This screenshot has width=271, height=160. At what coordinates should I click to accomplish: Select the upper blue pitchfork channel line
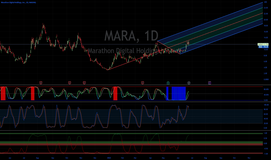(210, 22)
